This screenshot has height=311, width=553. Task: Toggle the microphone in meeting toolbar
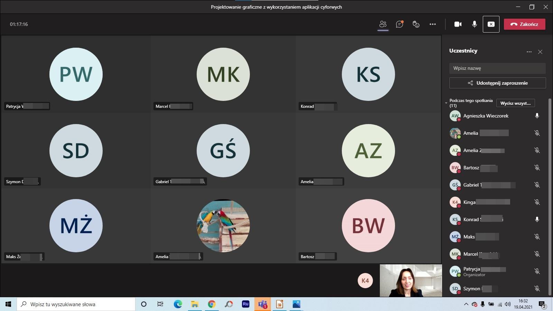coord(475,24)
